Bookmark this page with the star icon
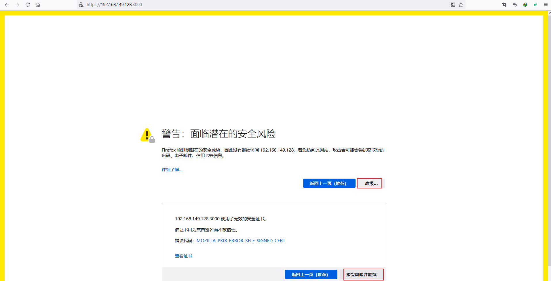The height and width of the screenshot is (281, 551). tap(461, 5)
